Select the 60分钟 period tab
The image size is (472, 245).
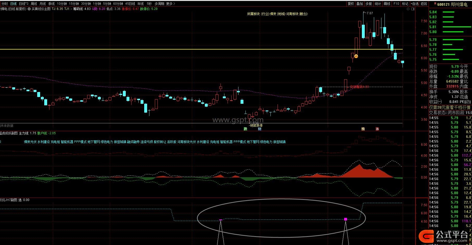pyautogui.click(x=118, y=4)
